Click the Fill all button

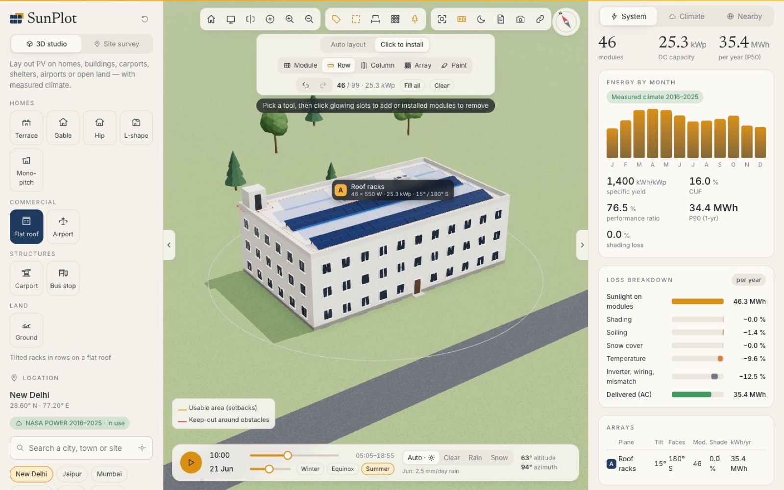pos(412,85)
